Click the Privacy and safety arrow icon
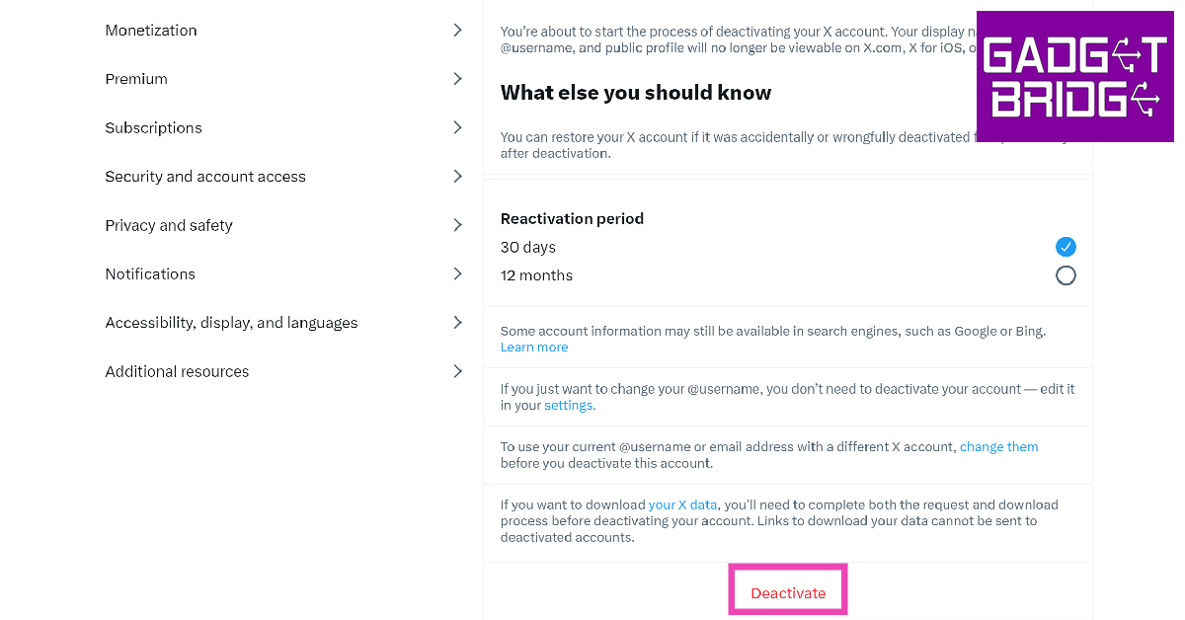 (457, 225)
